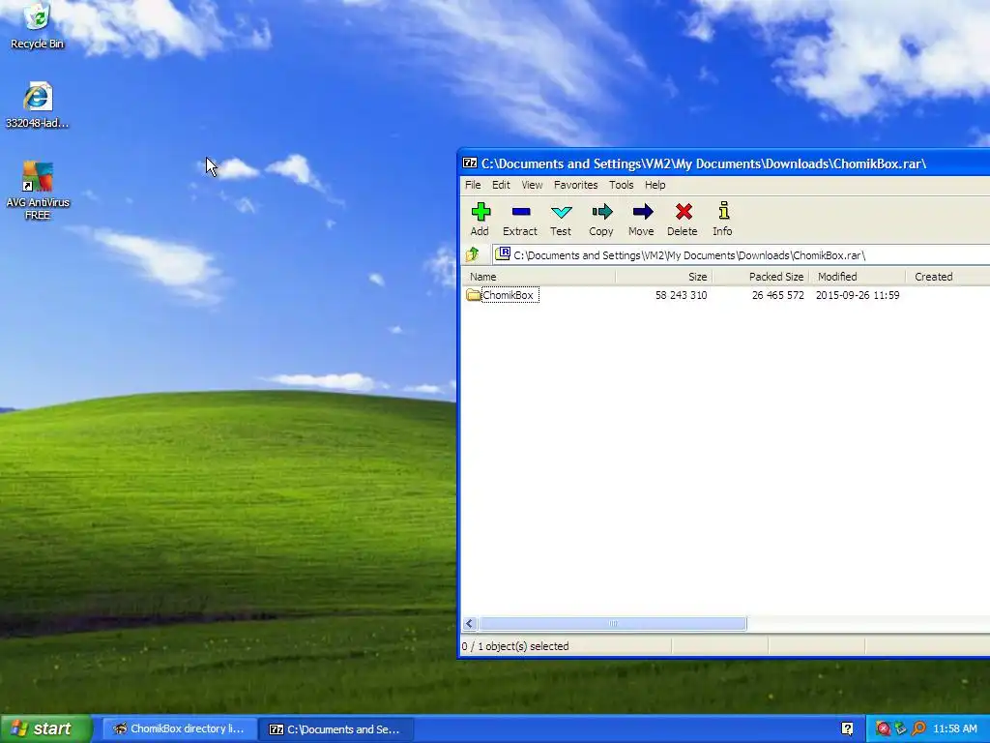Click the Extract toolbar button
Image resolution: width=990 pixels, height=743 pixels.
[x=520, y=220]
